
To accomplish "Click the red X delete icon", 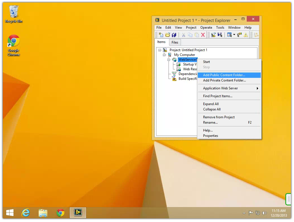I will pos(203,35).
